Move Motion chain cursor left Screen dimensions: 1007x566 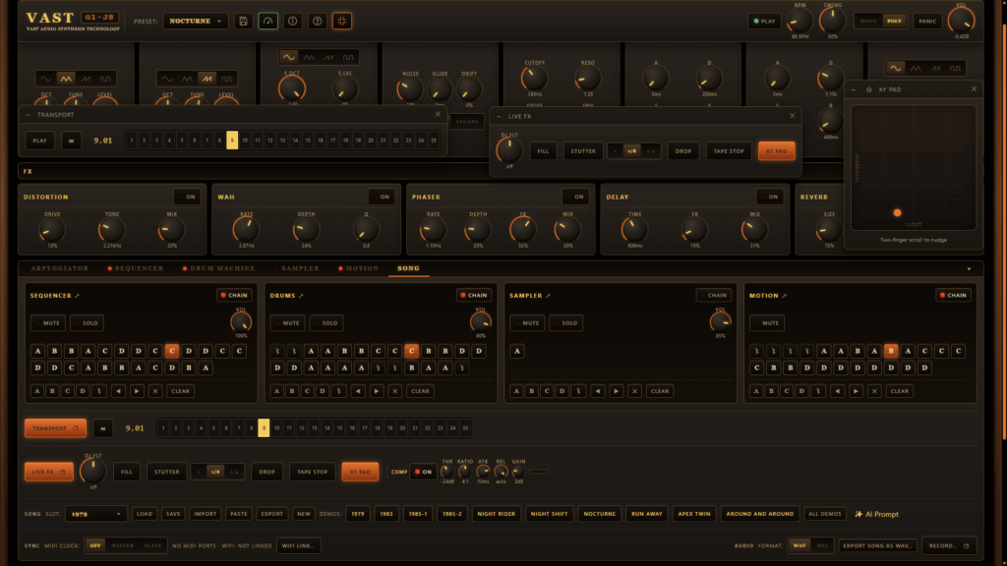pyautogui.click(x=837, y=391)
